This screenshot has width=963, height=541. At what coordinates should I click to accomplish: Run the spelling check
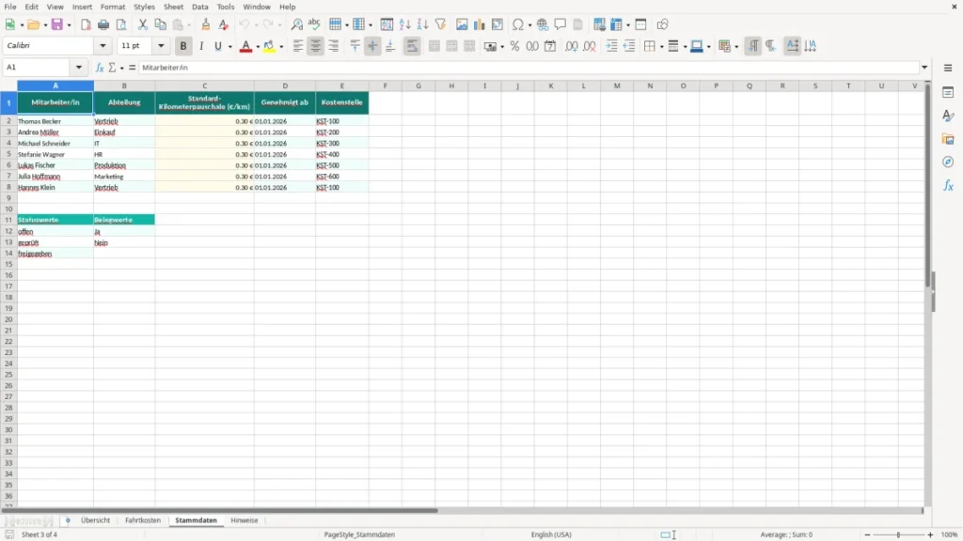click(314, 24)
